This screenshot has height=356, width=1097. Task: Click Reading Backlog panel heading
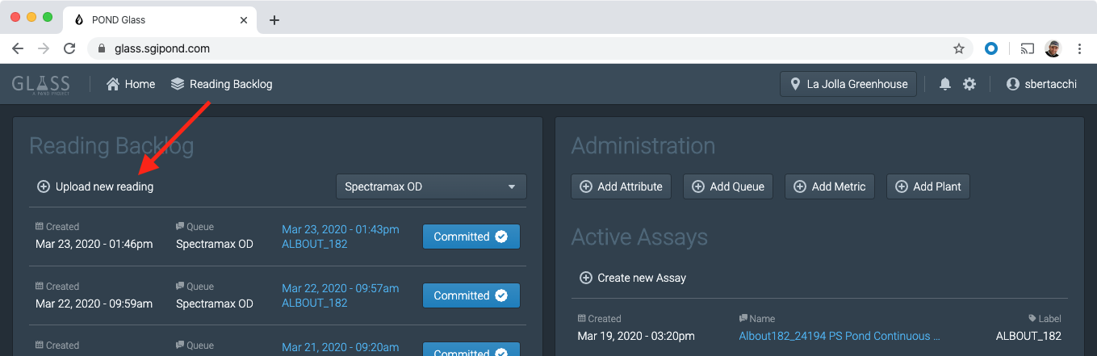[x=111, y=145]
